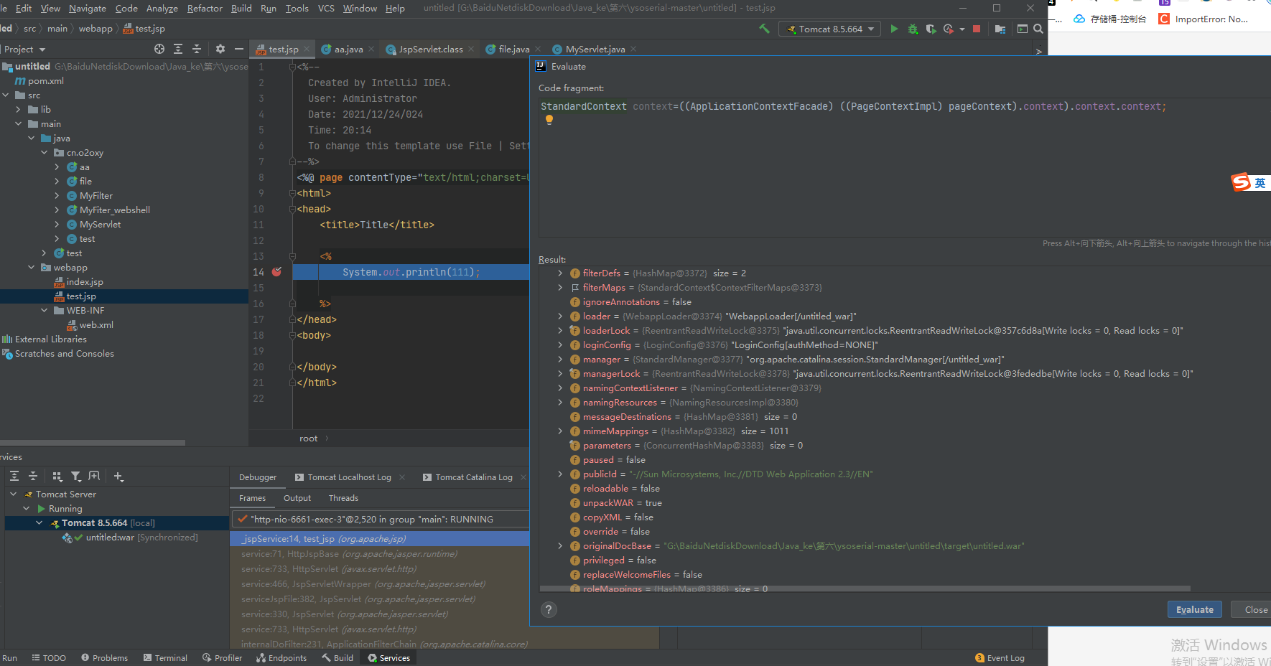Switch to MyServlet.java tab
Image resolution: width=1271 pixels, height=666 pixels.
tap(595, 49)
